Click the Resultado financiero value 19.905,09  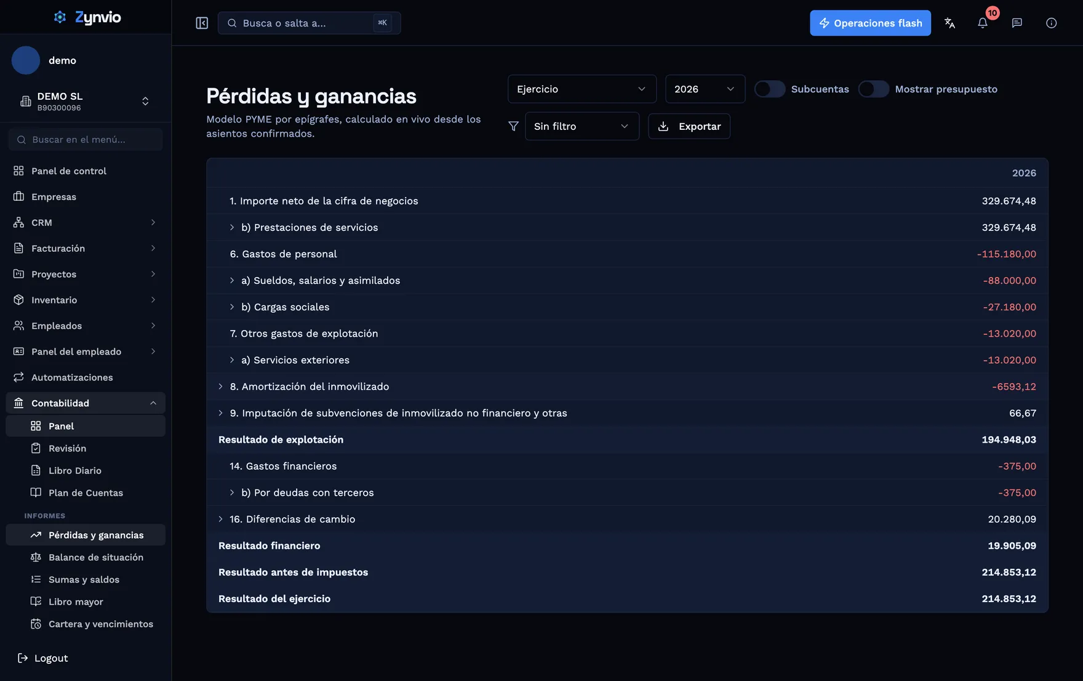point(1012,546)
